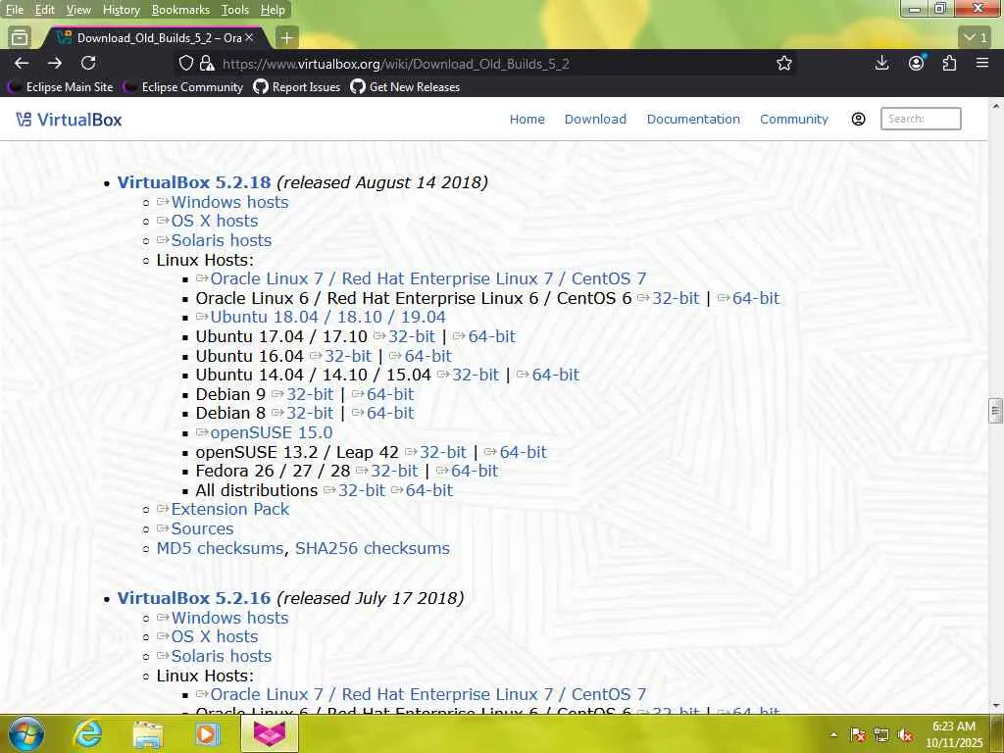Open the Firefox account icon
The width and height of the screenshot is (1004, 753).
917,63
